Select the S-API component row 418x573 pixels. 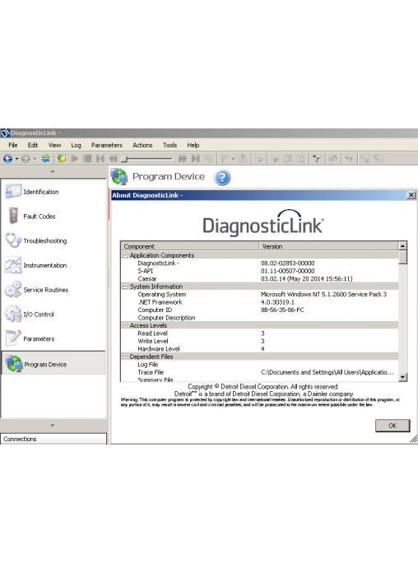(x=260, y=271)
